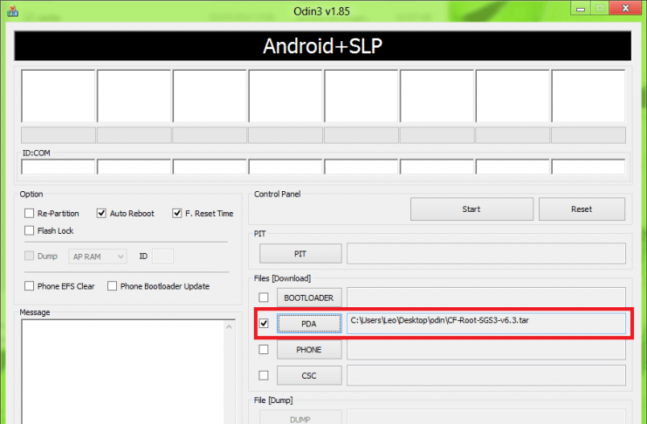Tick the PHONE file checkbox

264,349
